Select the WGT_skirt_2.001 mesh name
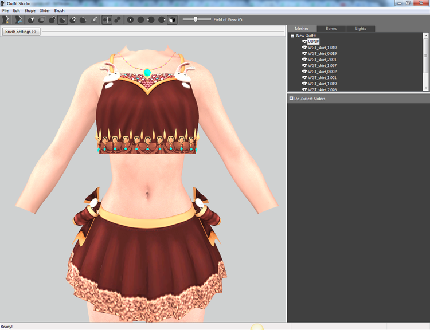The width and height of the screenshot is (430, 330). [322, 60]
